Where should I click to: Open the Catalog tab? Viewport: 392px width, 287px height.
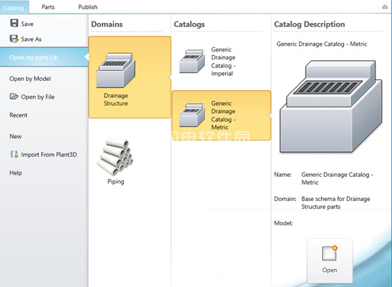(x=14, y=7)
